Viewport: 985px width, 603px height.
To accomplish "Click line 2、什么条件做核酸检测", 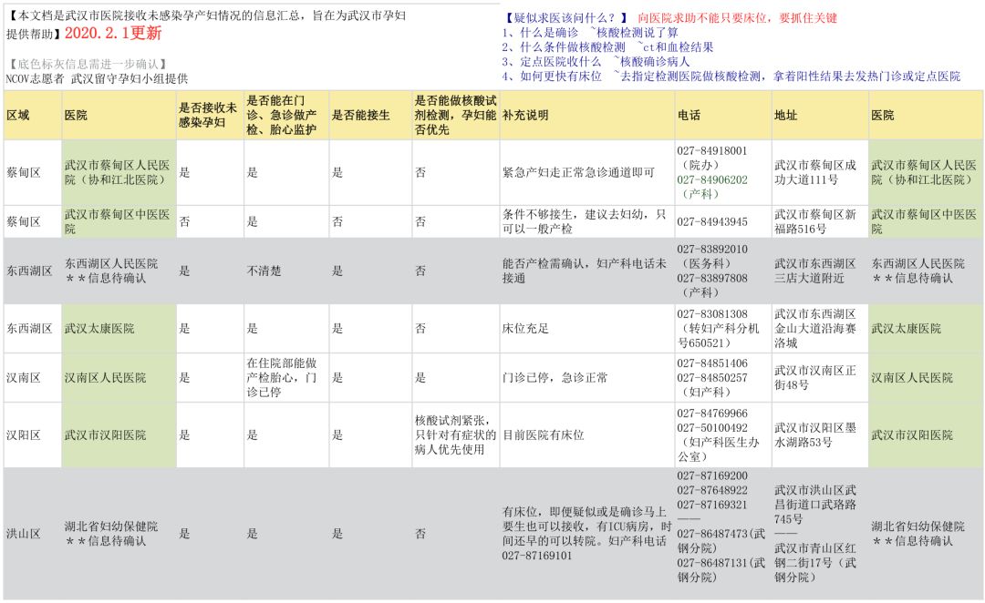I will pos(607,47).
